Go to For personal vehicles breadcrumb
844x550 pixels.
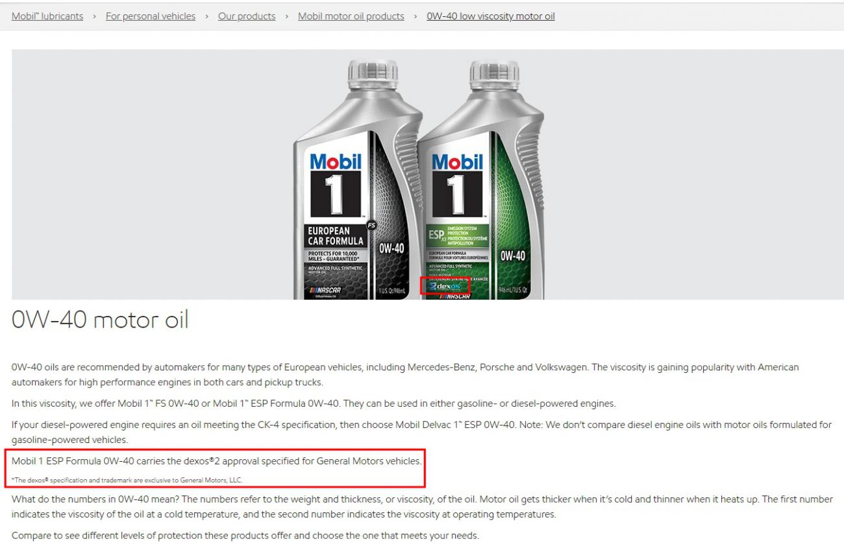[151, 16]
